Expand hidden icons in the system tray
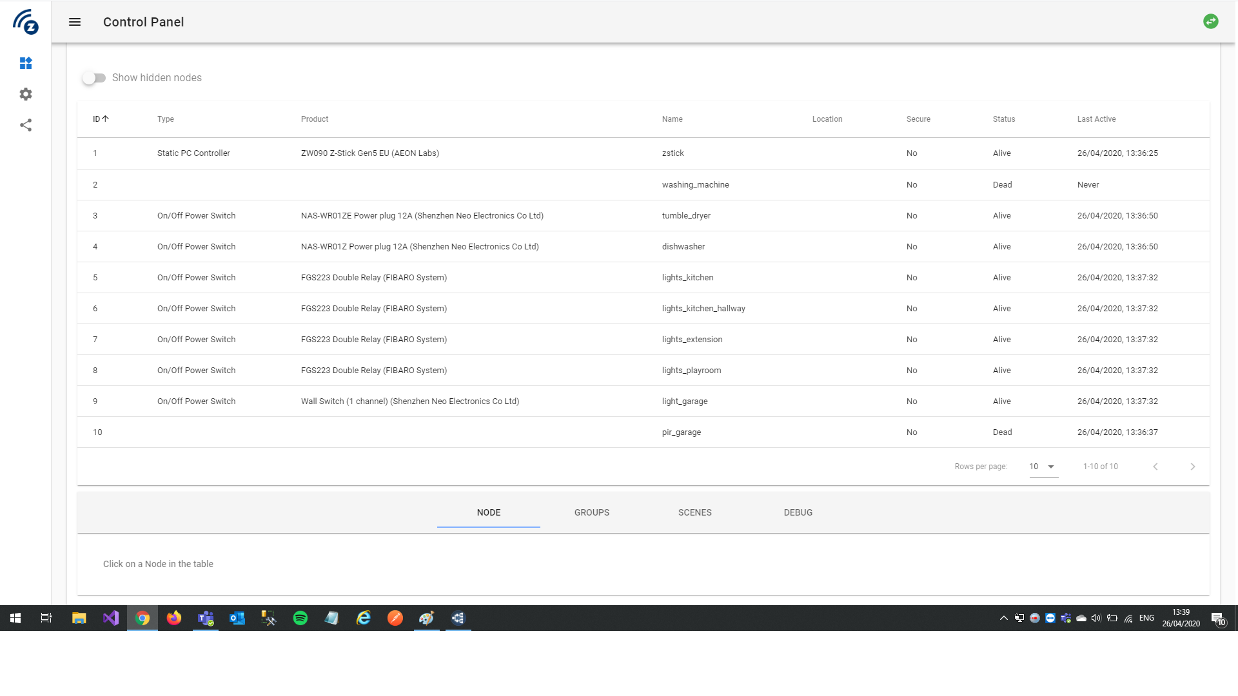The height and width of the screenshot is (696, 1238). click(x=1003, y=618)
